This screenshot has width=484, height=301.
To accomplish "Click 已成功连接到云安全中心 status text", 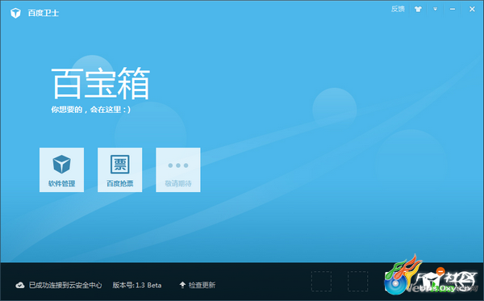I will tap(65, 285).
